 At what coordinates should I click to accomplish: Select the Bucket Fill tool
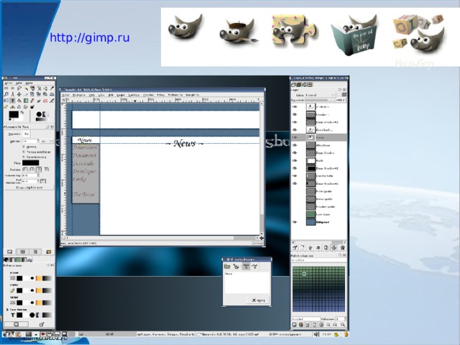coord(19,101)
